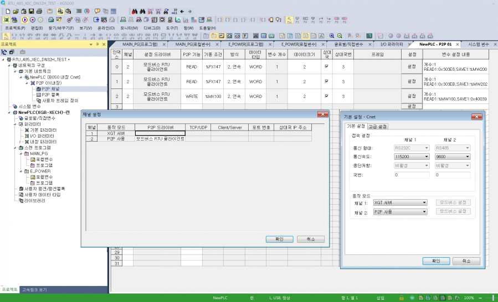498x302 pixels.
Task: Click the Esc selection mode ladder icon
Action: coord(6,36)
